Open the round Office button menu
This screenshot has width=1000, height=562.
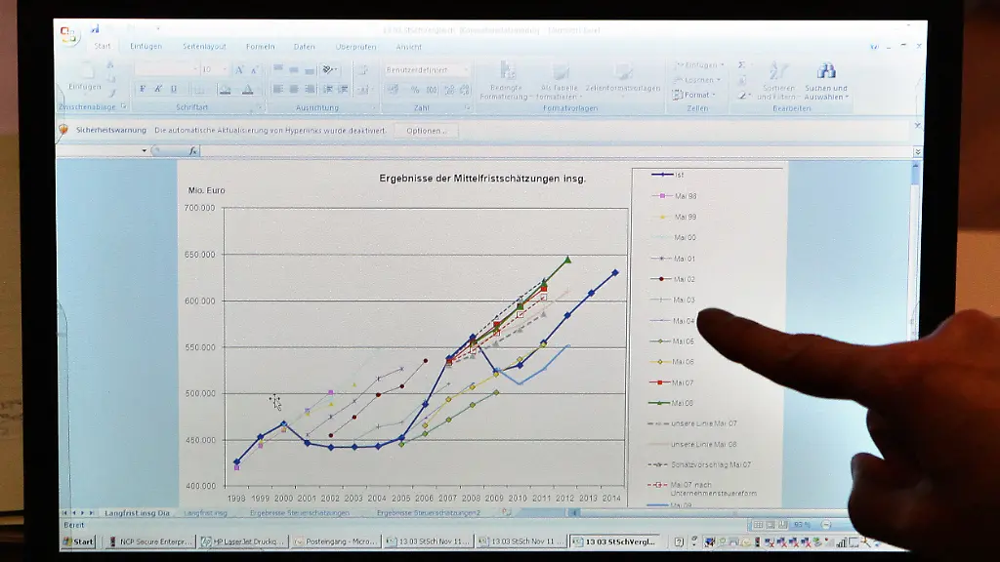pos(69,36)
